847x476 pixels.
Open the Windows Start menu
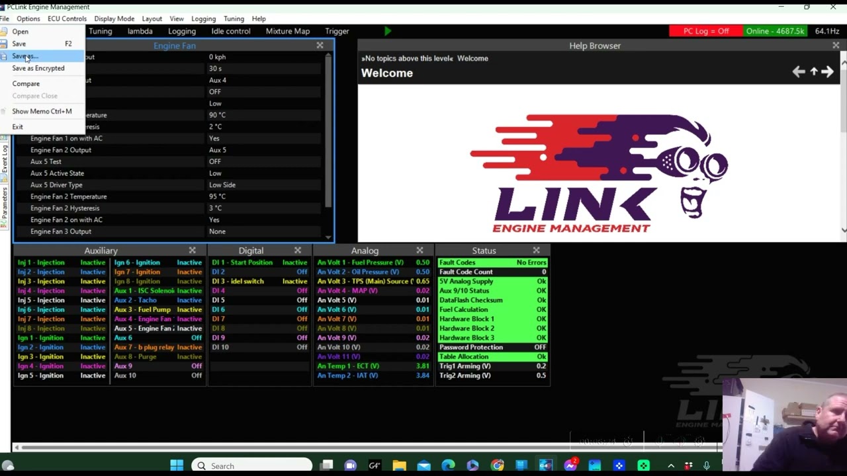click(177, 465)
